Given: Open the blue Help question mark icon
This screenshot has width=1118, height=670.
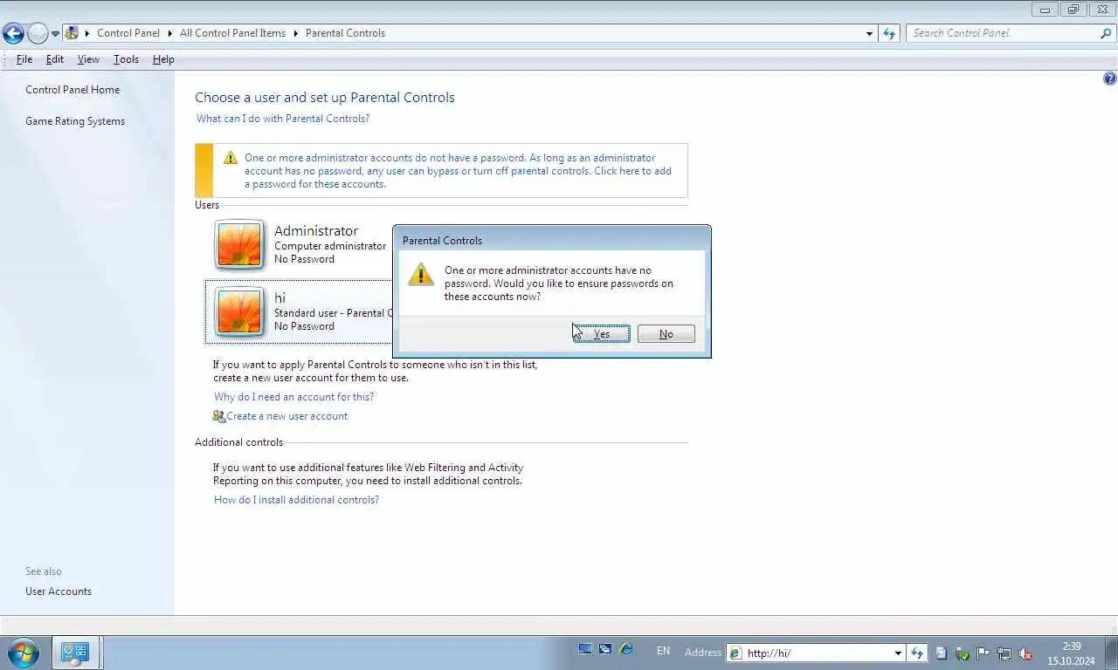Looking at the screenshot, I should [x=1109, y=79].
